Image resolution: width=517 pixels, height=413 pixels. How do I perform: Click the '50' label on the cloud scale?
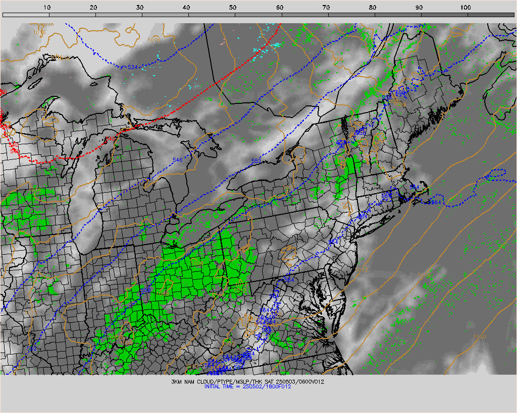[x=233, y=7]
